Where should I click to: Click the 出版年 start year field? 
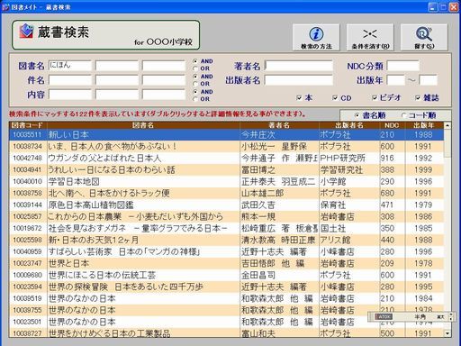click(x=396, y=80)
